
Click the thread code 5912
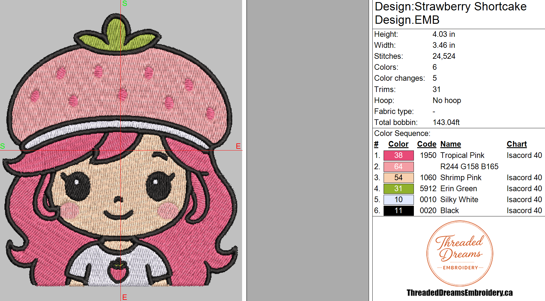tap(428, 188)
